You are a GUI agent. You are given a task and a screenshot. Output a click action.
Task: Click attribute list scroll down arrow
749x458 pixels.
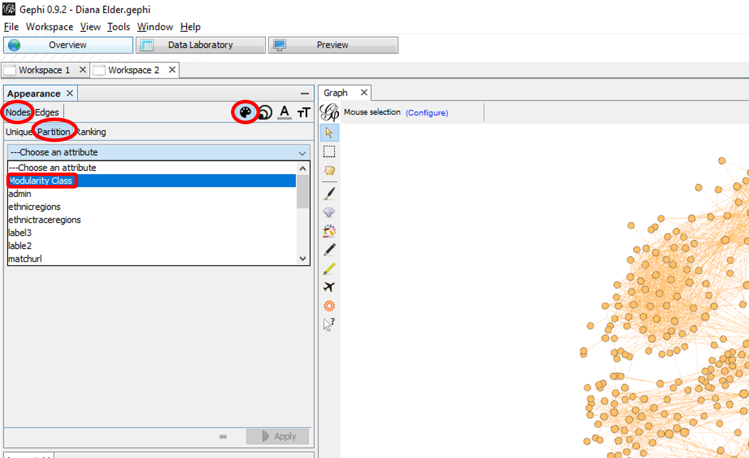coord(303,258)
